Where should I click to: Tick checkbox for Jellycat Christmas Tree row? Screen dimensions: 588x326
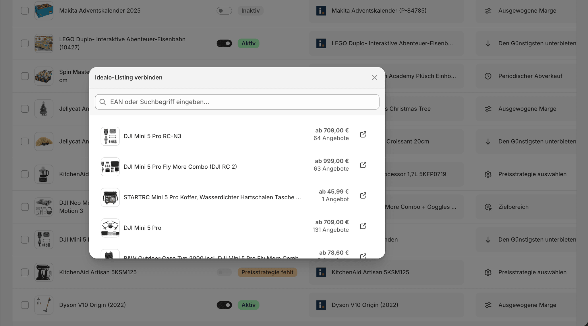pyautogui.click(x=25, y=109)
